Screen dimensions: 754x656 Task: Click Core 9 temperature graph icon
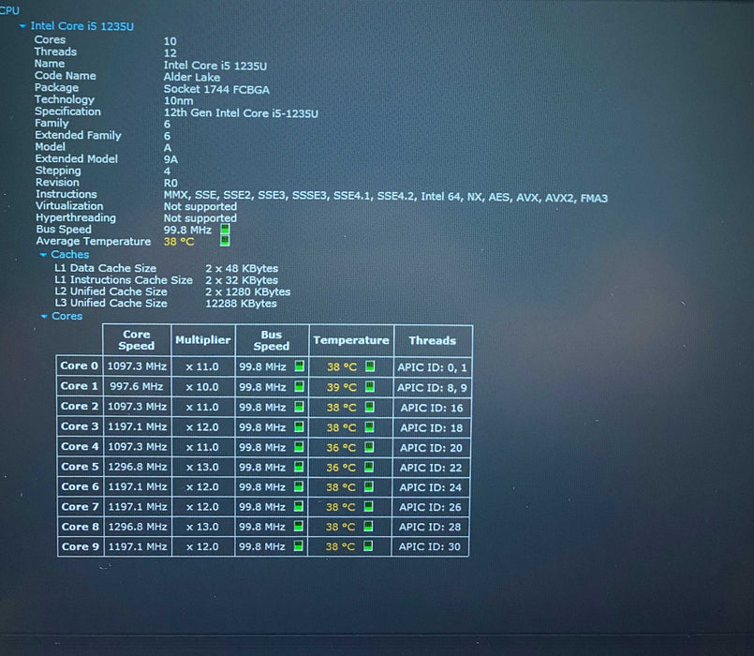coord(368,545)
